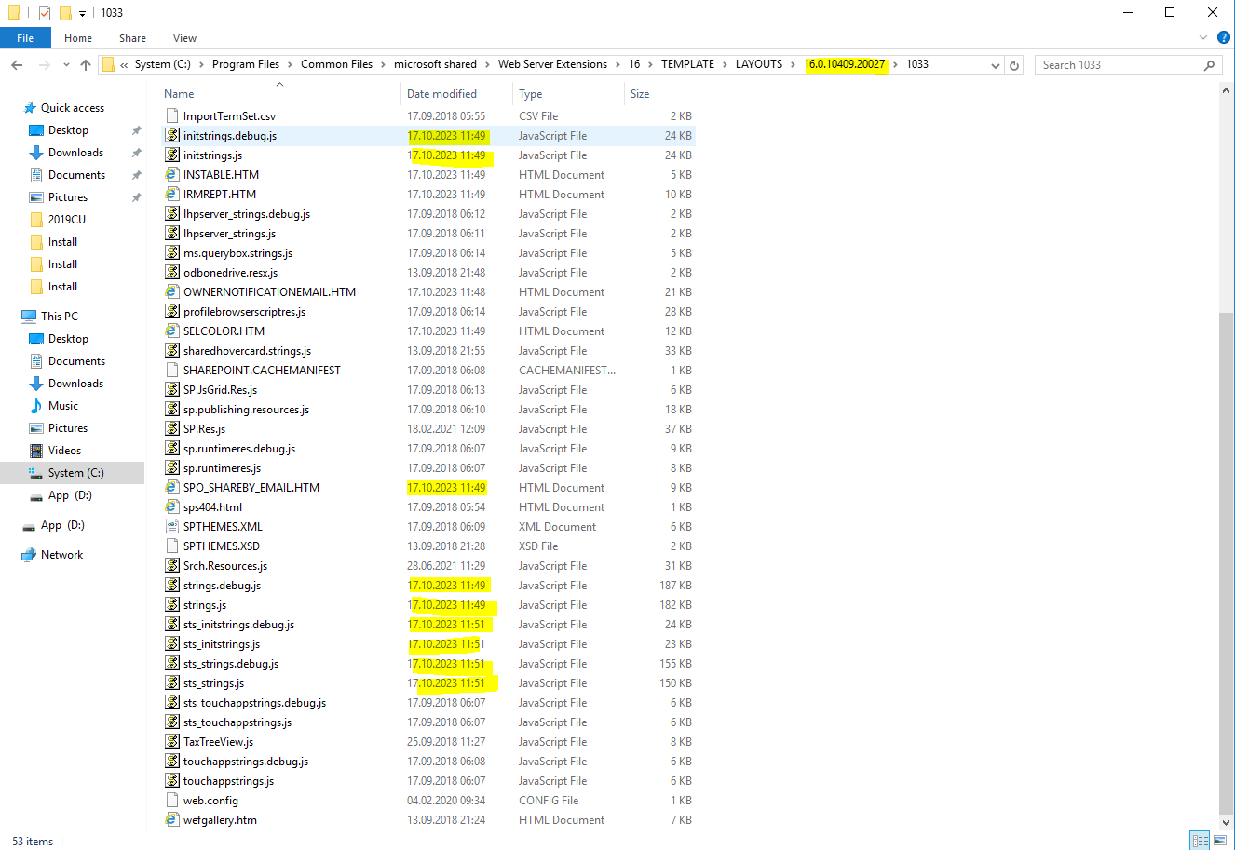Image resolution: width=1235 pixels, height=850 pixels.
Task: Select the file named sts_strings.debug.js
Action: click(231, 664)
